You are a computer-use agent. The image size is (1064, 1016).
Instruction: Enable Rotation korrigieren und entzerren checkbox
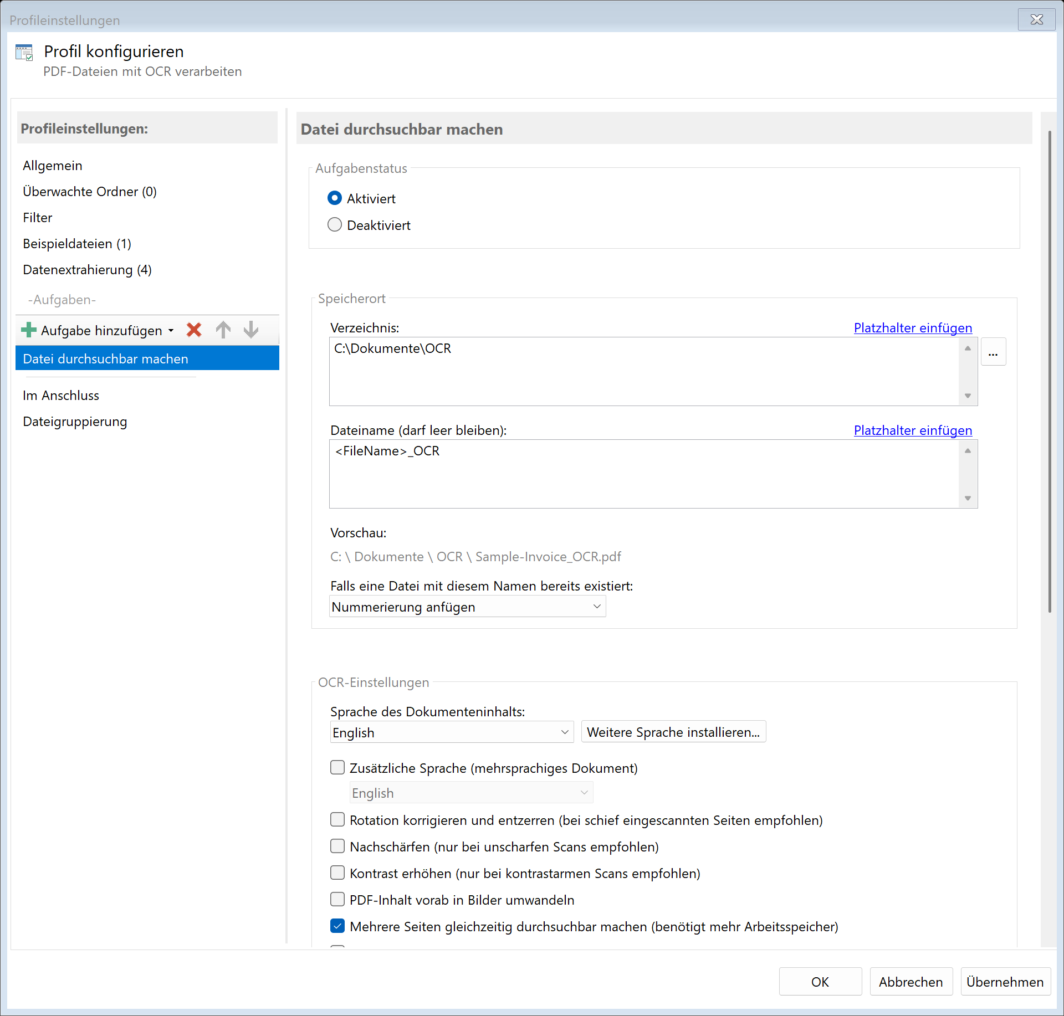(337, 819)
